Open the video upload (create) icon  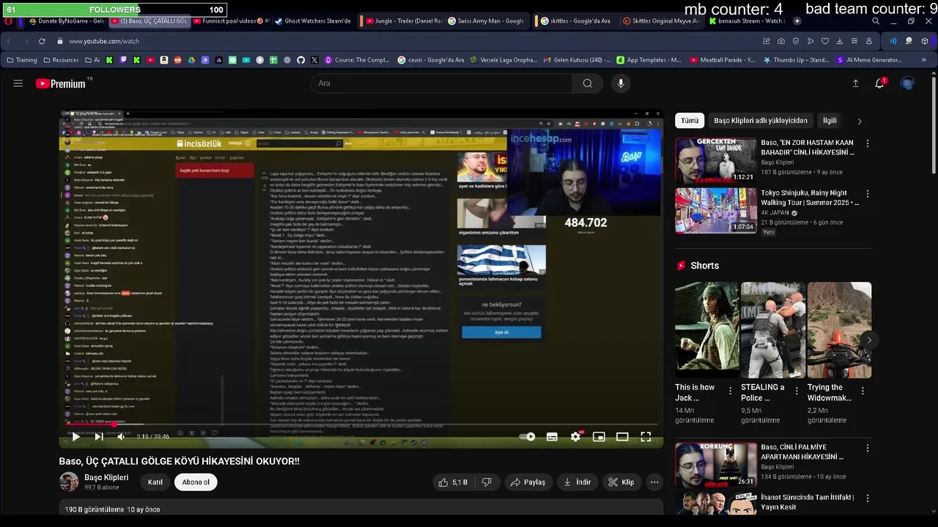[854, 83]
